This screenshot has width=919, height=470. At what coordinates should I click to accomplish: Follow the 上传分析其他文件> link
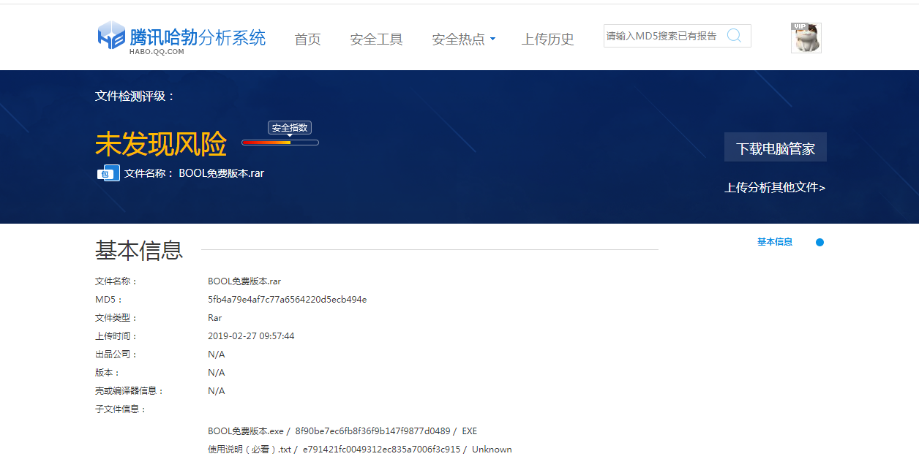pos(775,188)
